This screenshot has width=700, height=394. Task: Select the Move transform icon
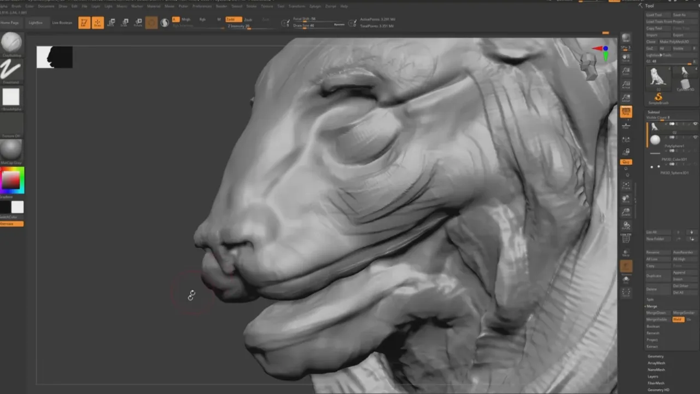coord(111,22)
